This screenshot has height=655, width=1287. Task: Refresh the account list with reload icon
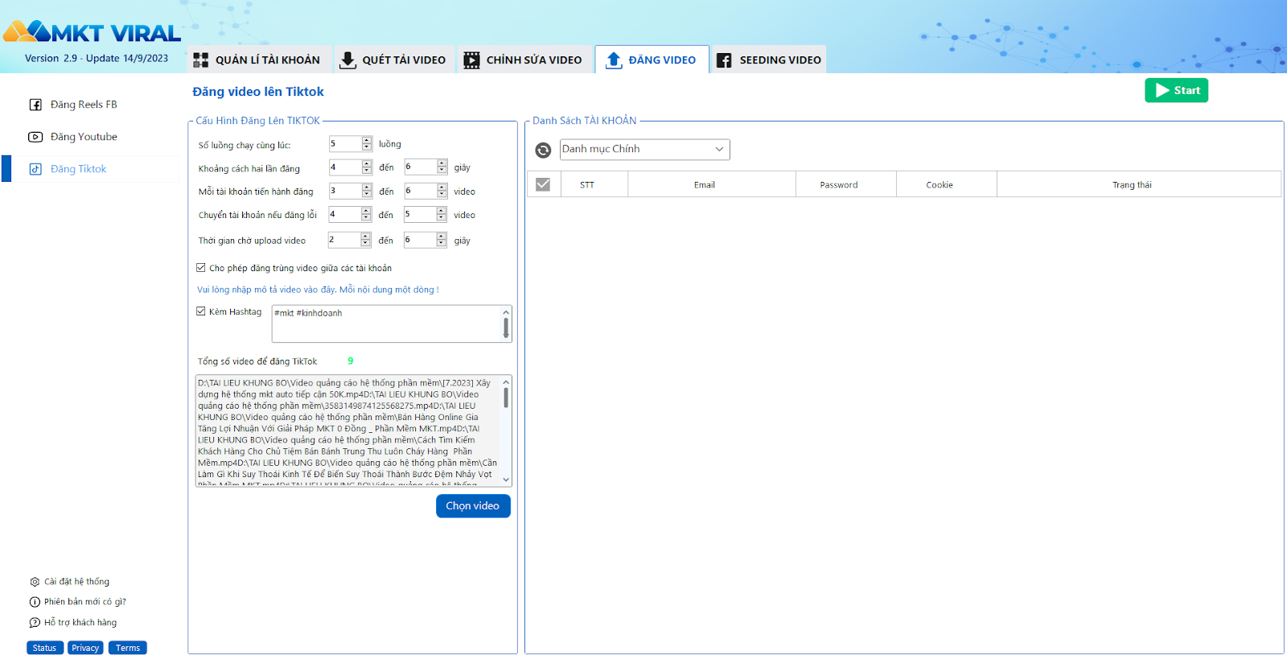pos(544,150)
